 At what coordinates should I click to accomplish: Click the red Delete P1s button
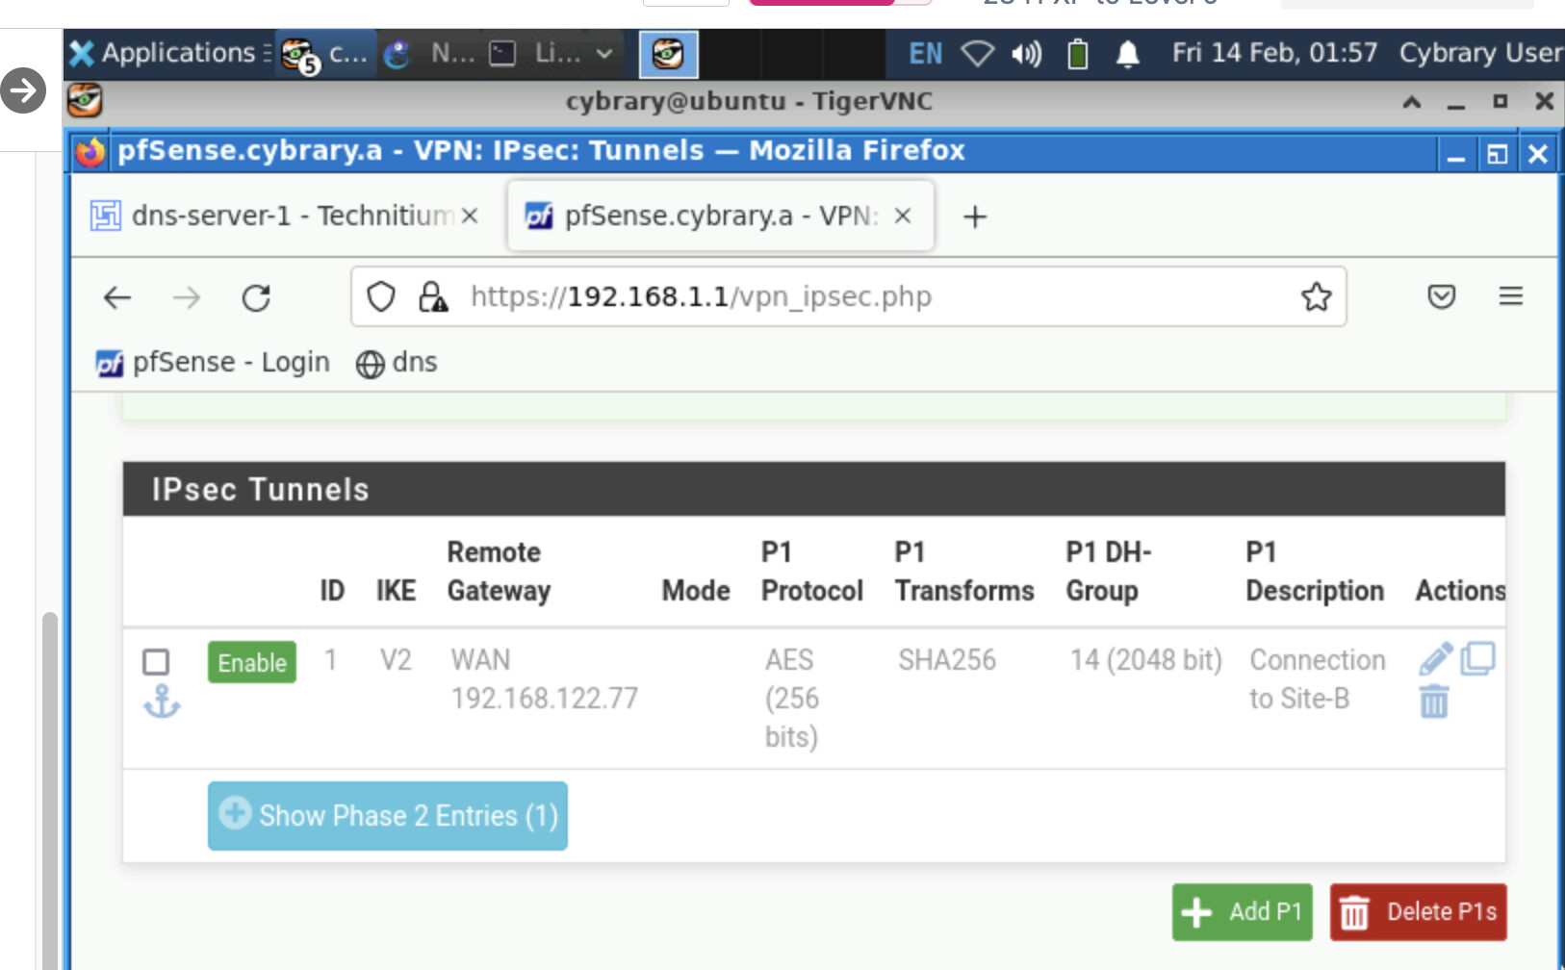(x=1418, y=911)
